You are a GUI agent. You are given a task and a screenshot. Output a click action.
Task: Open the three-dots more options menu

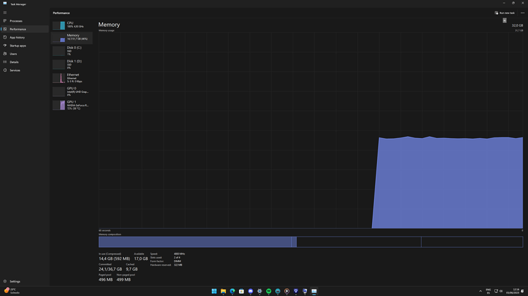522,13
